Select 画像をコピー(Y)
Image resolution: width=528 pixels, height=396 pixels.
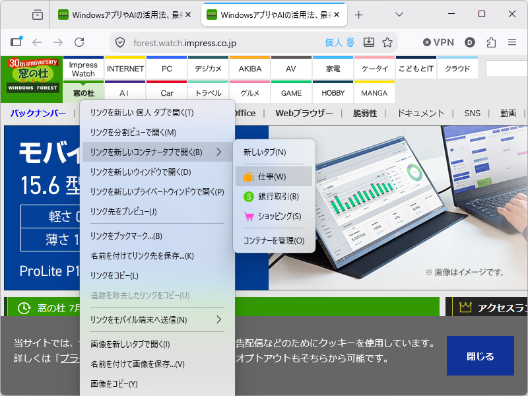[157, 384]
